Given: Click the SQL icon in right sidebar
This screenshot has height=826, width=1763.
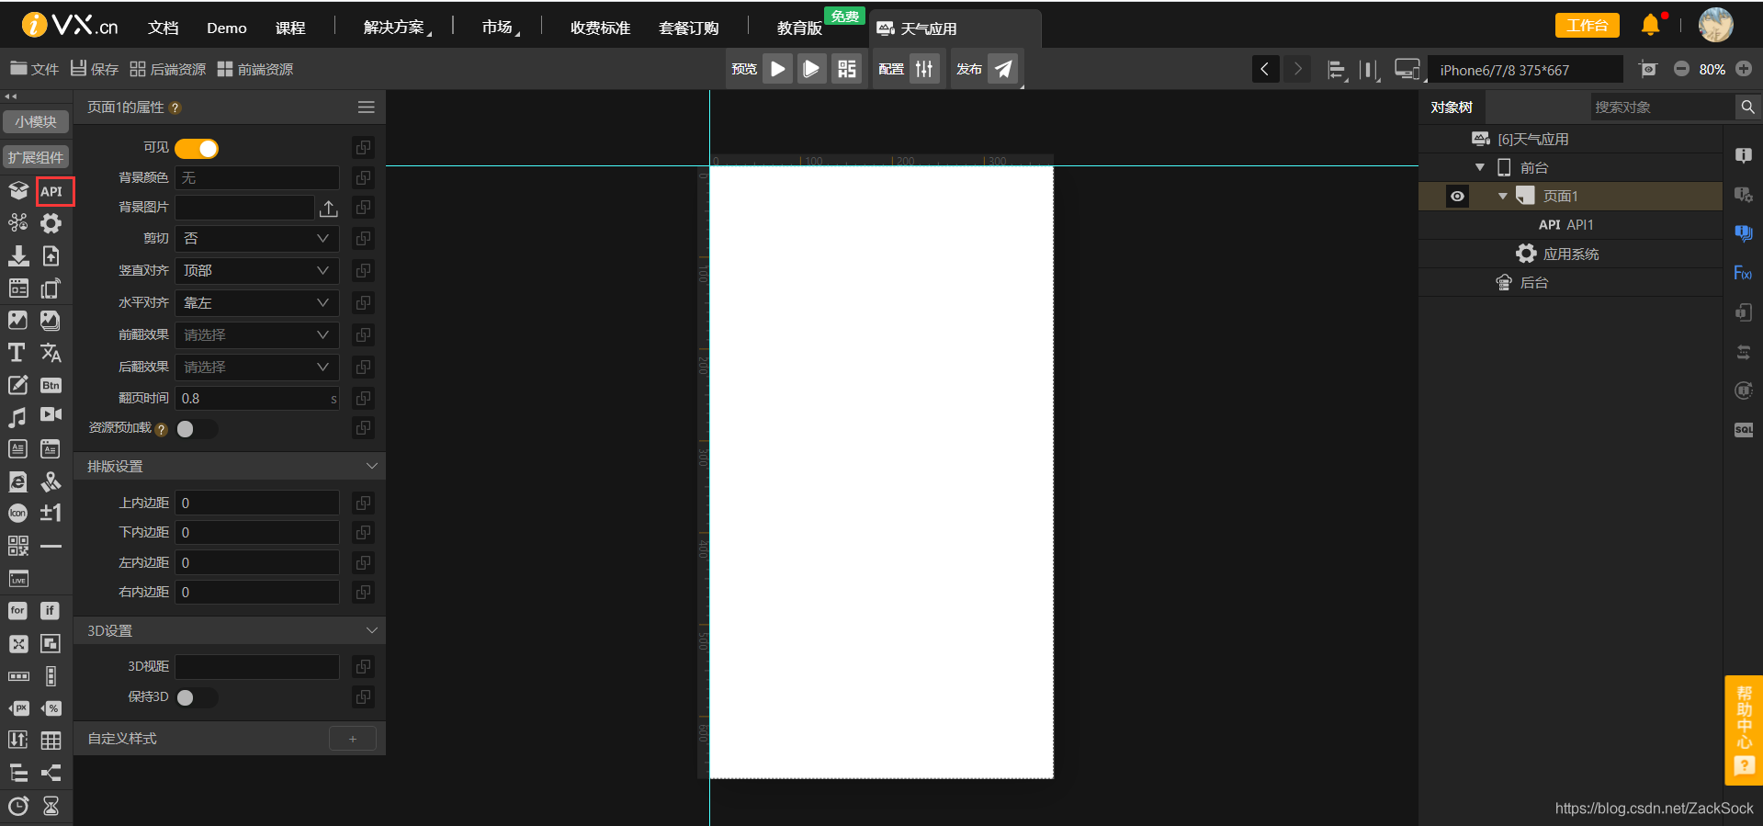Looking at the screenshot, I should point(1743,429).
